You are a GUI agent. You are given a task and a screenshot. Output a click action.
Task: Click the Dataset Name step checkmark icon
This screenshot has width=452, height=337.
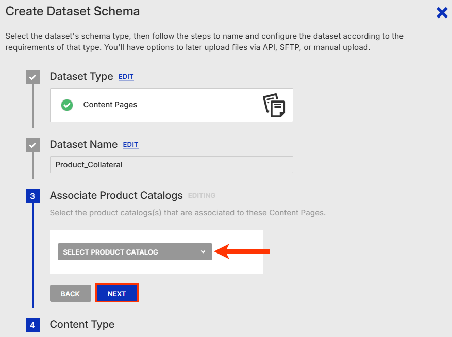tap(32, 145)
